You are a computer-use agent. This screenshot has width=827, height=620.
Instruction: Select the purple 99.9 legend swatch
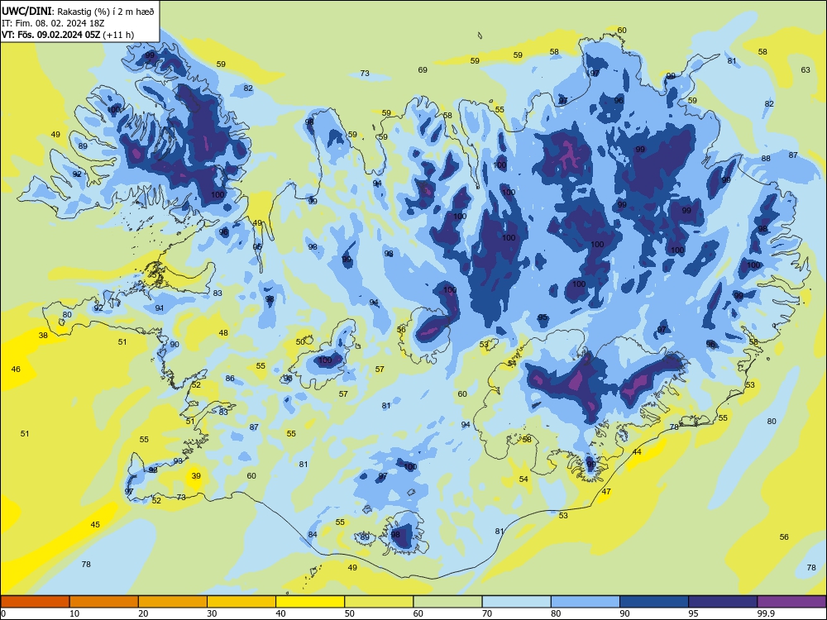(x=791, y=602)
